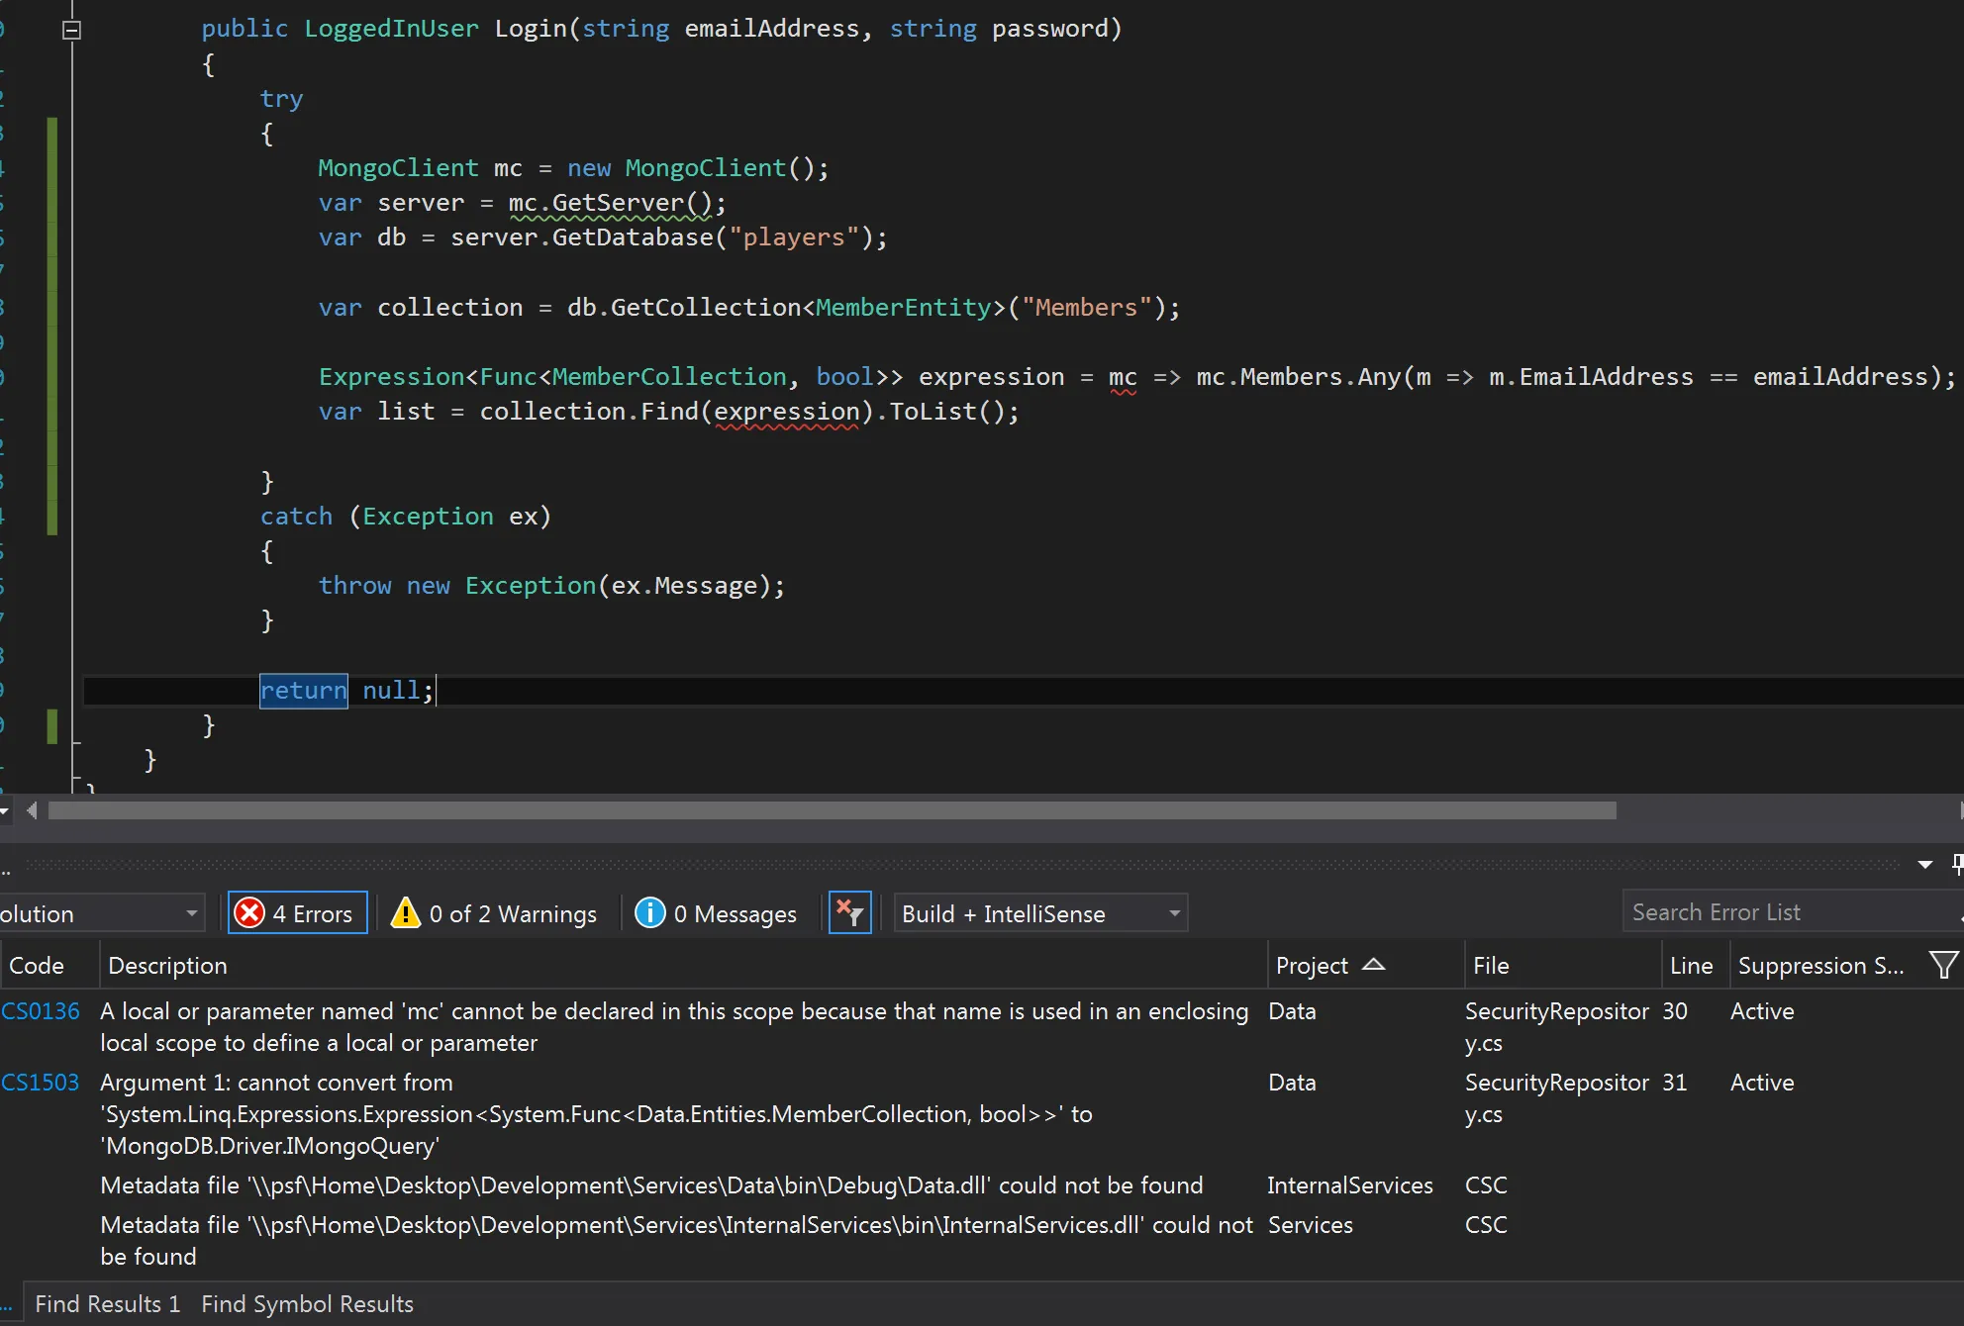Viewport: 1964px width, 1326px height.
Task: Click the filter funnel icon in header
Action: pyautogui.click(x=1942, y=964)
